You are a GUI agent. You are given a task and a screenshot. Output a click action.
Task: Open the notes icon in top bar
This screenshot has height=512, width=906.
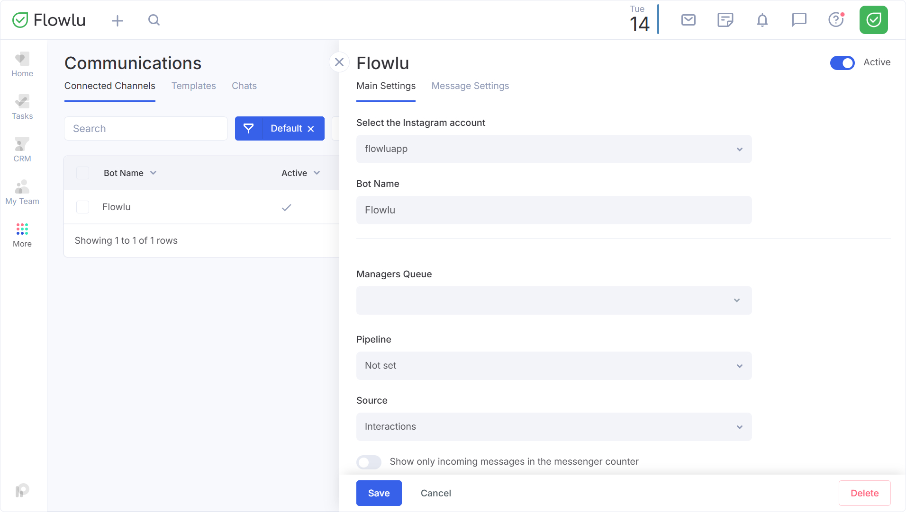point(725,20)
